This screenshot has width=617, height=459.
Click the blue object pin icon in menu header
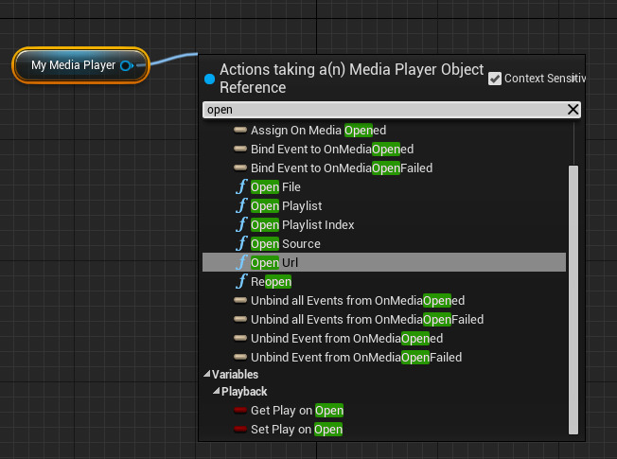[x=210, y=79]
